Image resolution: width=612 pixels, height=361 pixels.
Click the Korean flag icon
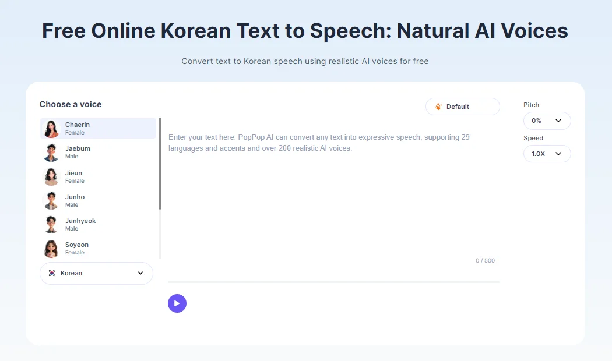52,273
